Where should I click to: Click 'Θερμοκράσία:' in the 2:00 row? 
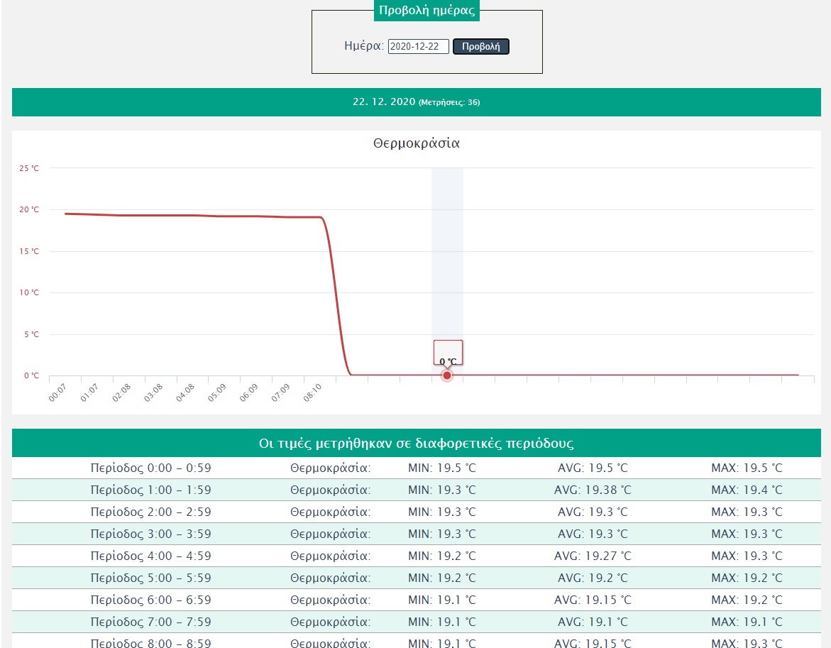pos(331,512)
